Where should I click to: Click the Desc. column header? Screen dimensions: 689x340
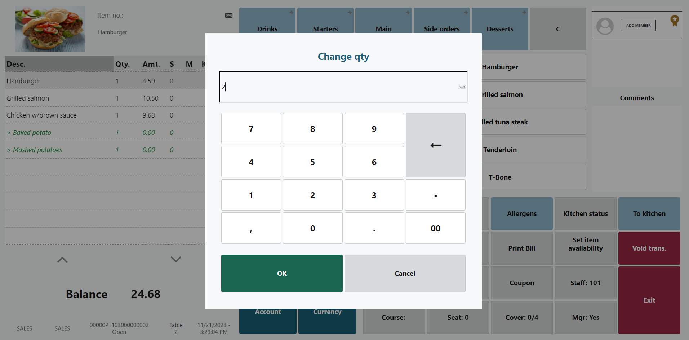[x=59, y=64]
